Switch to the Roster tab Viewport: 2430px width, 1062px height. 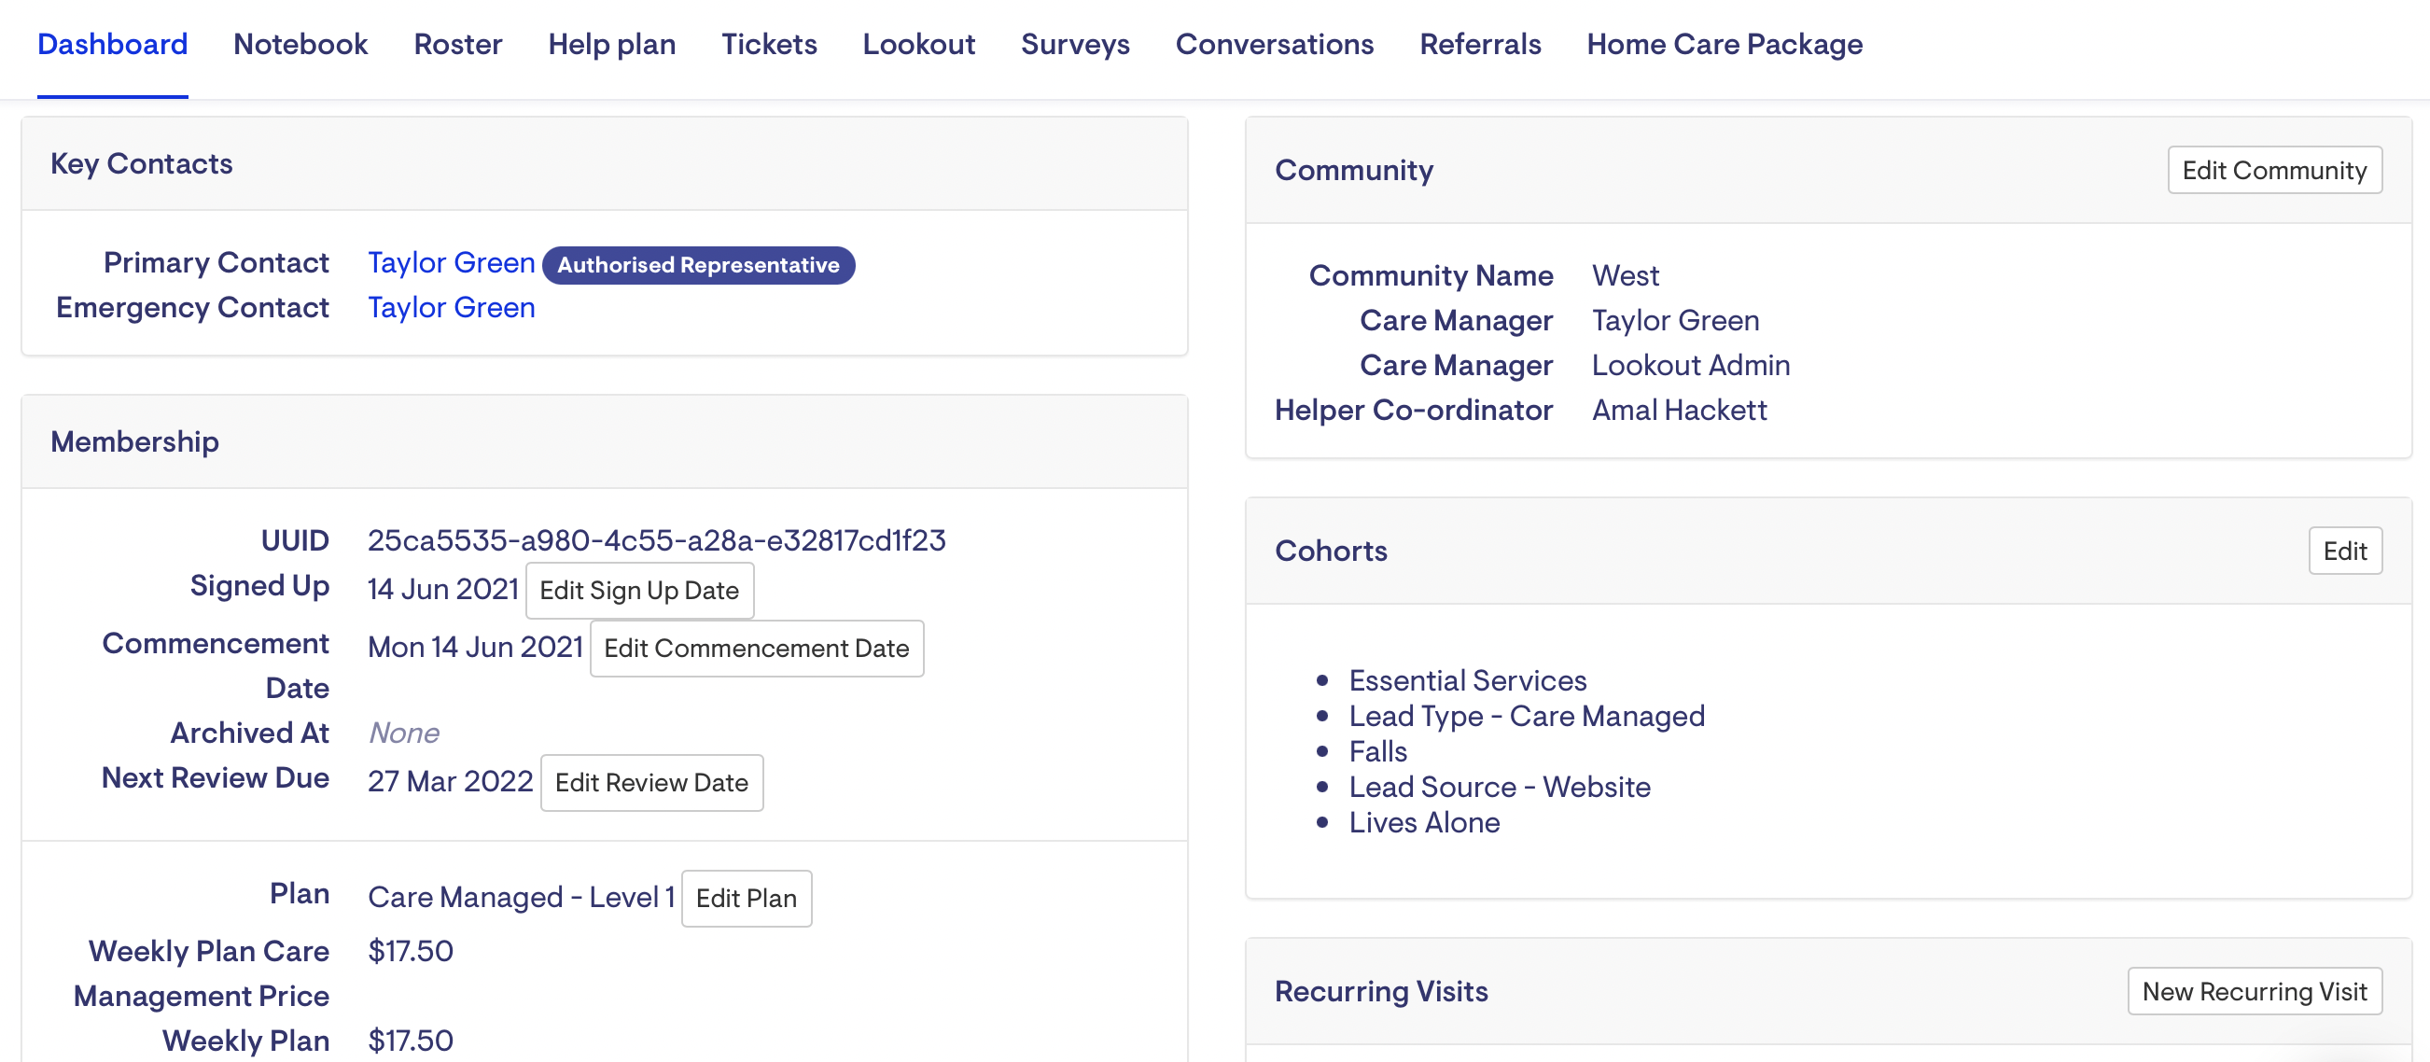click(x=457, y=45)
